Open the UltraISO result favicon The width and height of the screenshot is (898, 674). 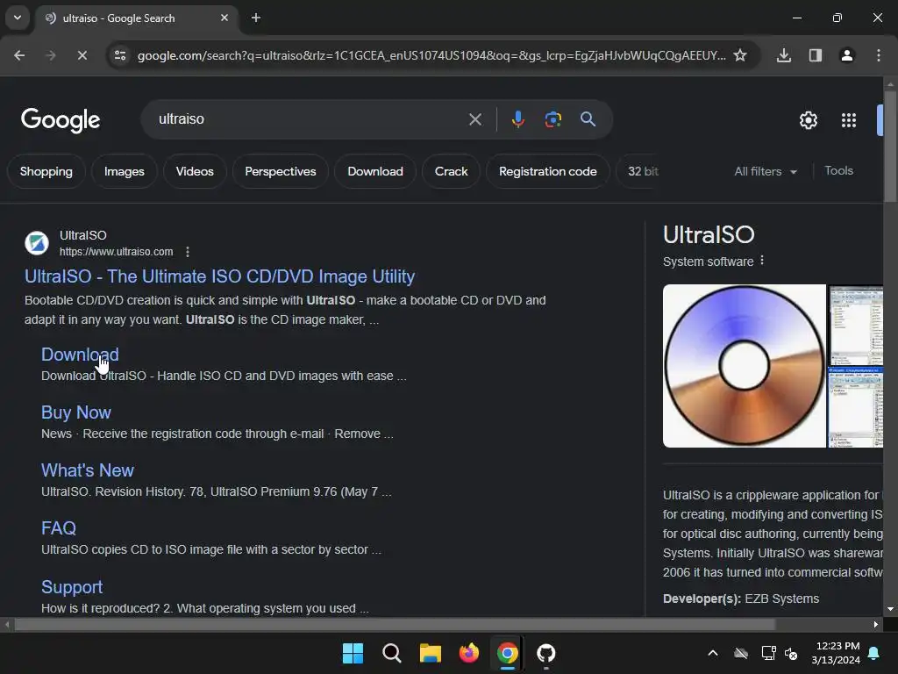pos(37,243)
